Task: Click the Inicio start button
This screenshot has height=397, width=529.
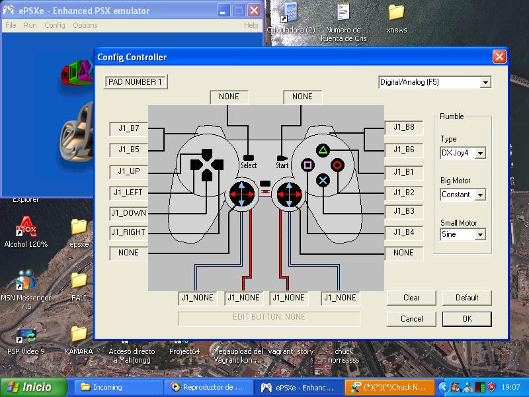Action: click(34, 387)
